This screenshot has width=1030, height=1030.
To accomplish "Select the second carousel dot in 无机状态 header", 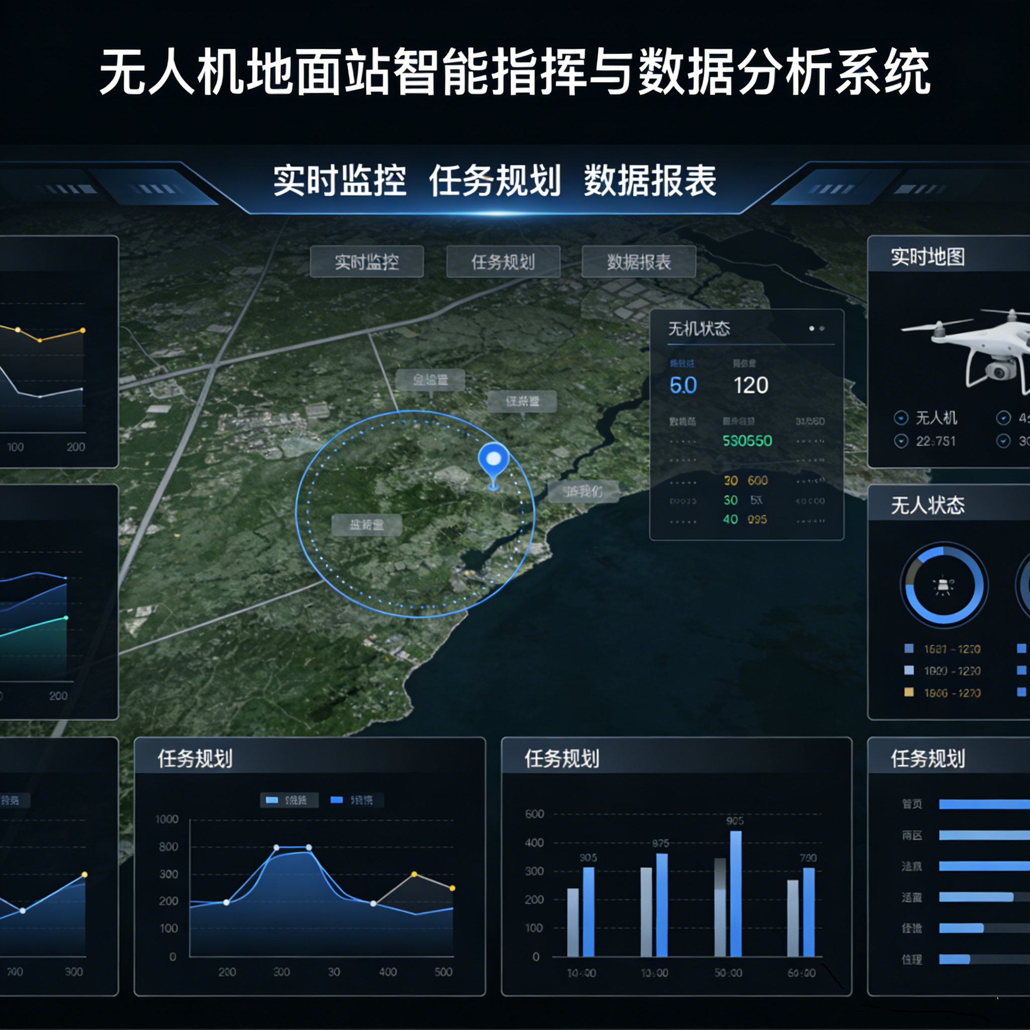I will (824, 329).
